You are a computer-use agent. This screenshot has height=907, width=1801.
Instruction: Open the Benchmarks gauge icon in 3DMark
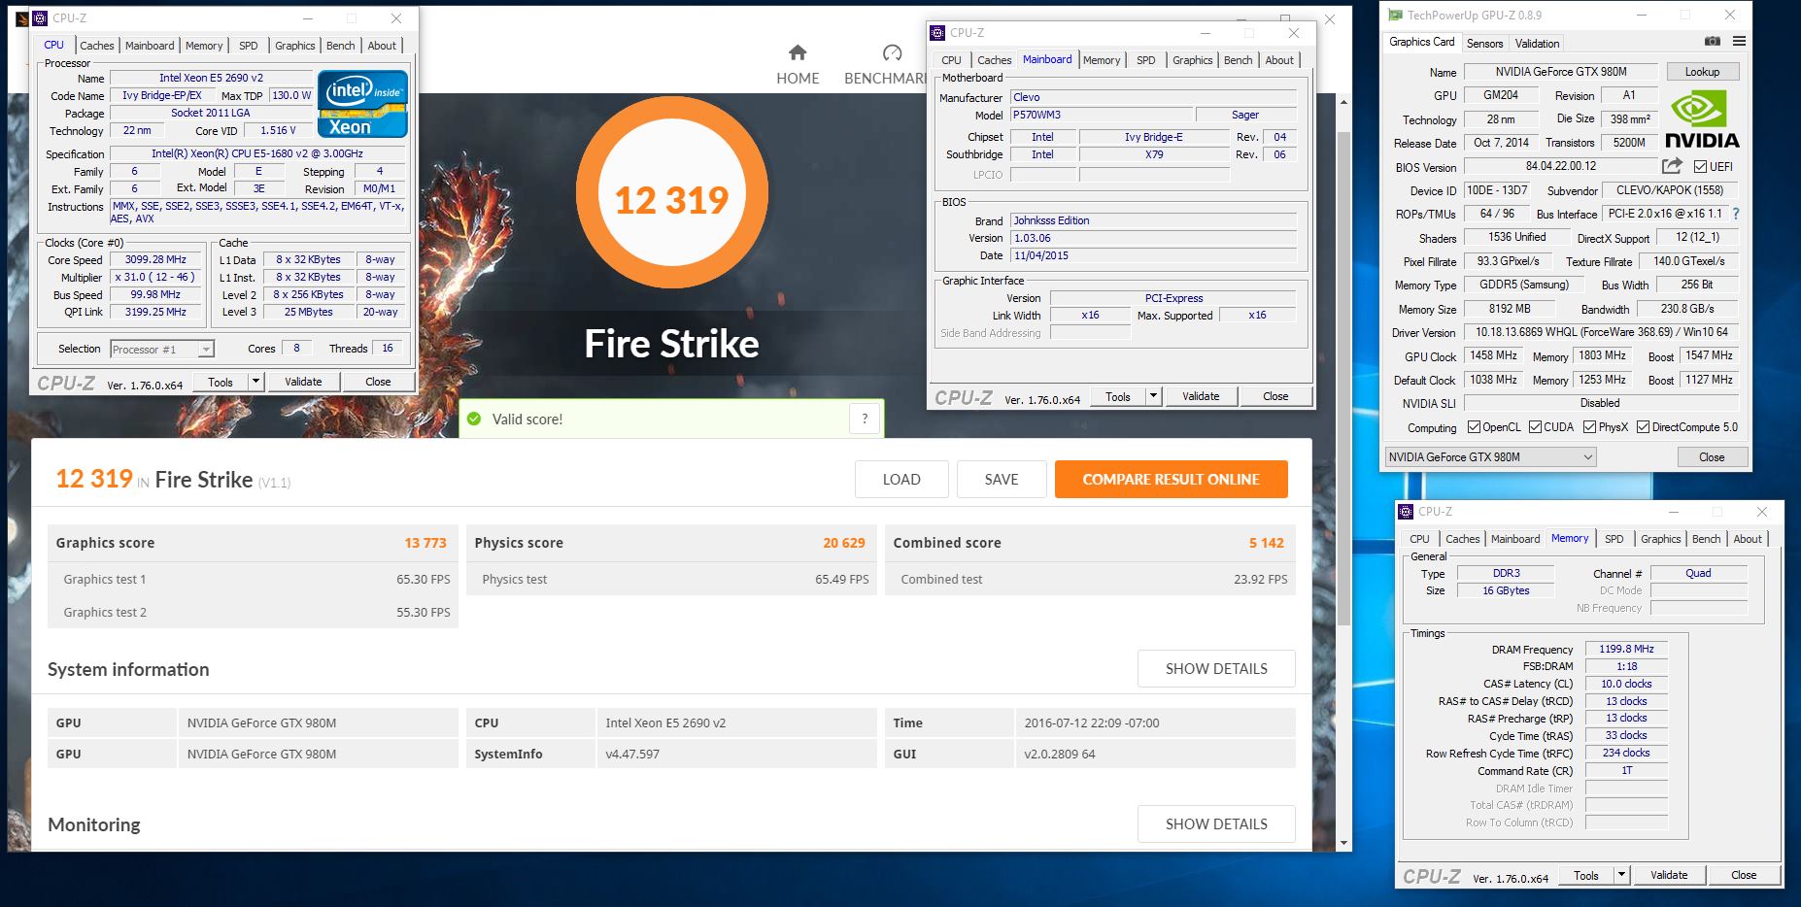[892, 52]
